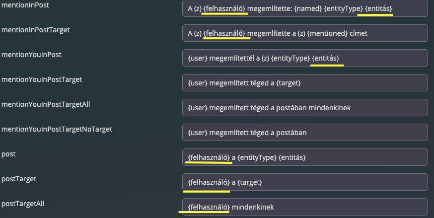Click the post translation input field

pyautogui.click(x=304, y=157)
